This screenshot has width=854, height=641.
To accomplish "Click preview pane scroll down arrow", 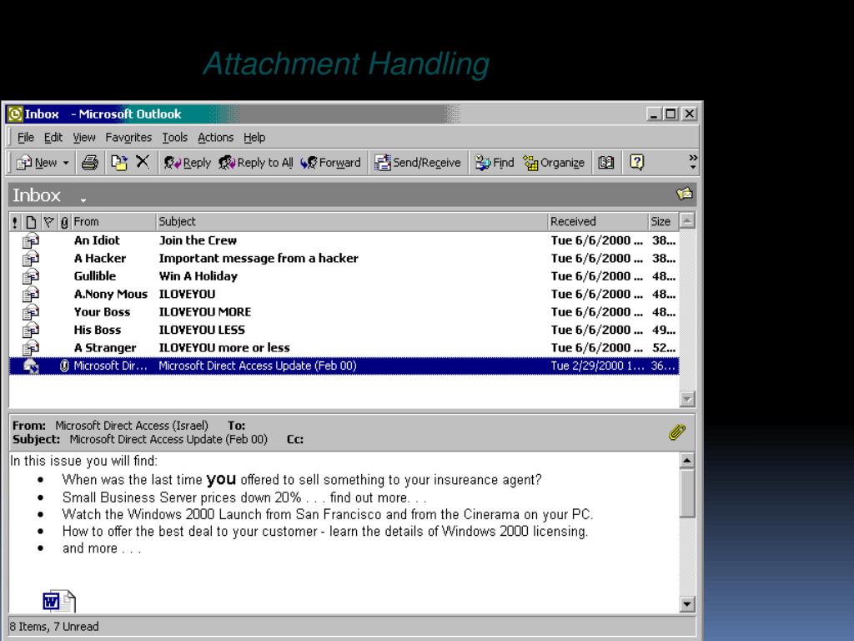I will pyautogui.click(x=687, y=604).
